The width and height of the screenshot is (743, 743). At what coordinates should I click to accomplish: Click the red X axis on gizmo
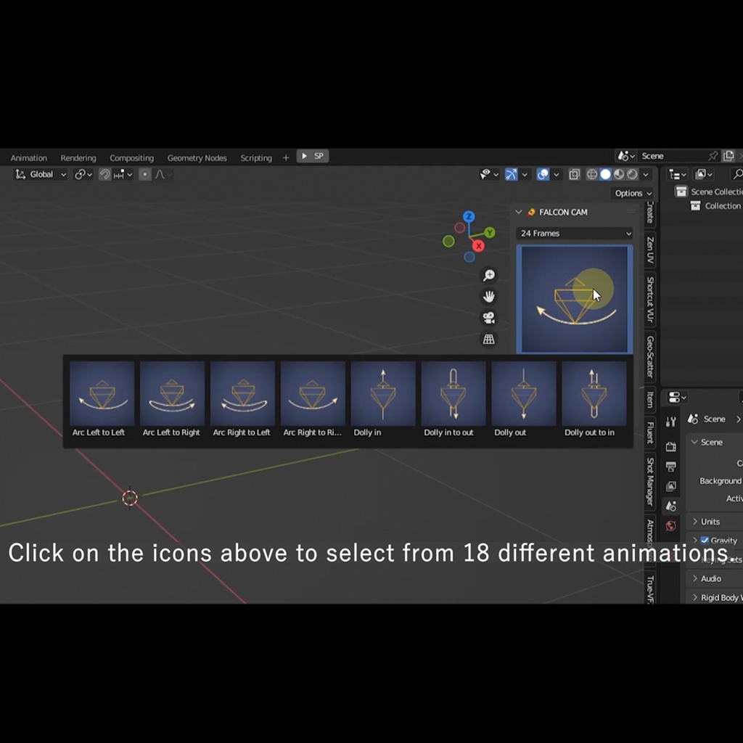479,246
